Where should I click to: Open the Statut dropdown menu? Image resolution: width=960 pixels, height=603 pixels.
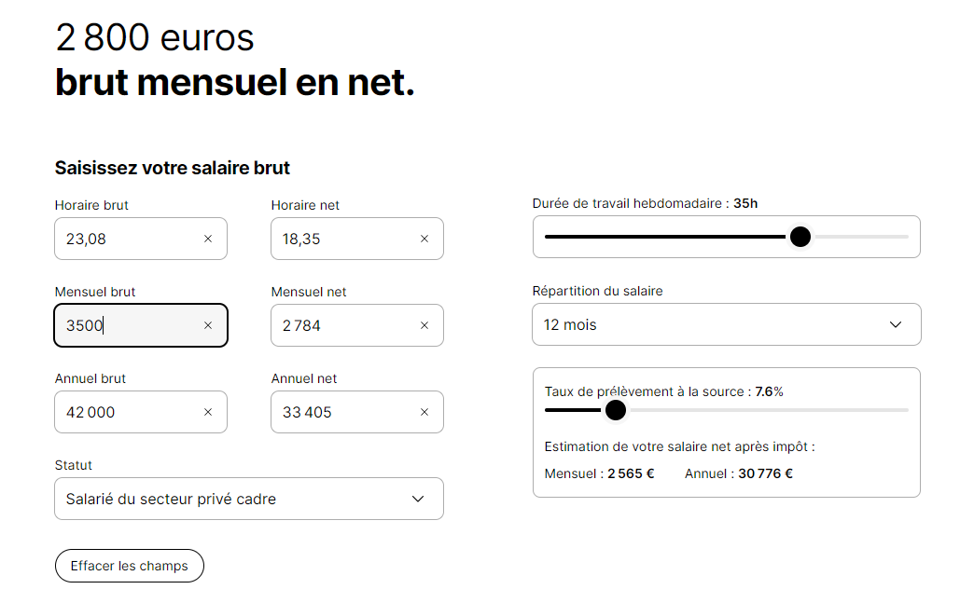click(248, 499)
